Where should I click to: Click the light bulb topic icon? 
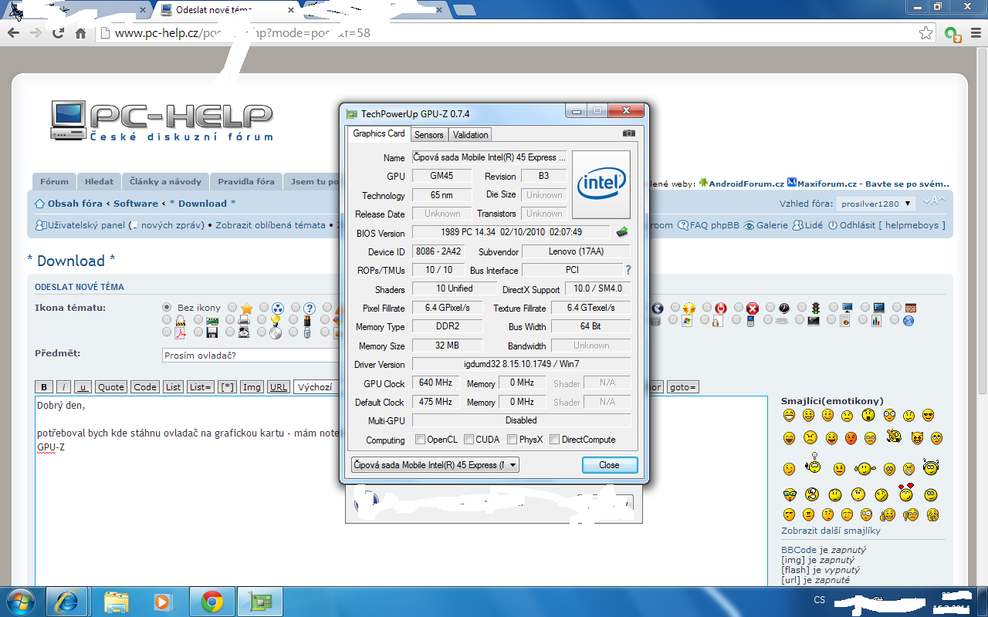276,319
